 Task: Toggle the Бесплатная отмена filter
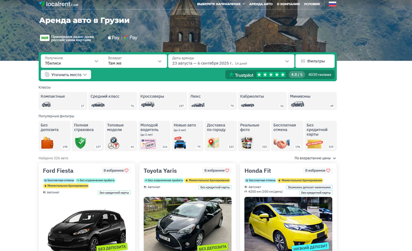click(287, 136)
